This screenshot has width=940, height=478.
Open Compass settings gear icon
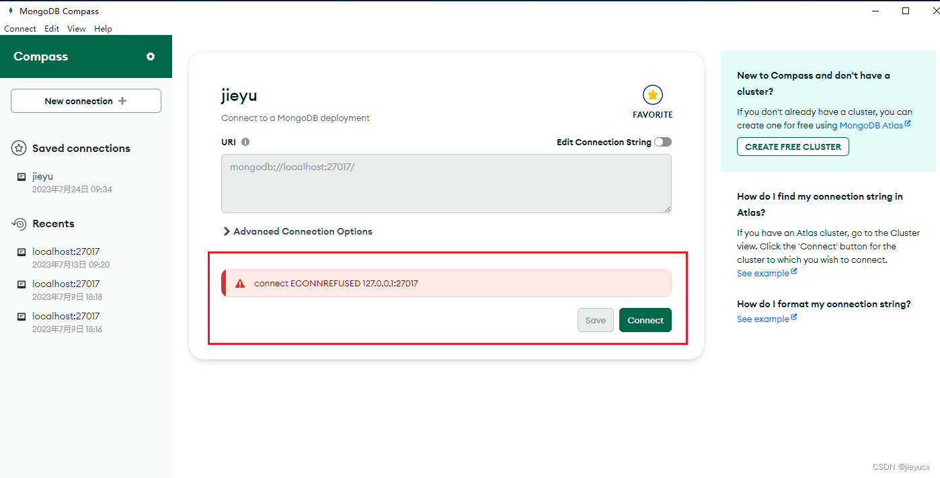[x=151, y=56]
